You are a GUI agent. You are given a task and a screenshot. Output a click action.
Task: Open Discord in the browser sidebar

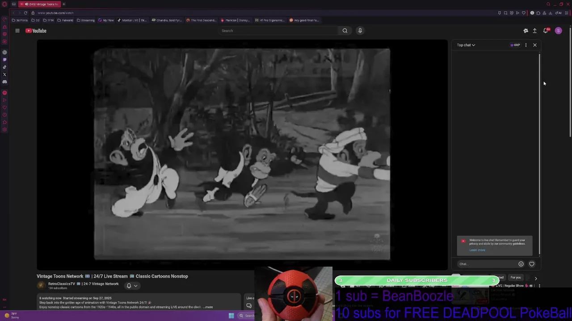4,82
